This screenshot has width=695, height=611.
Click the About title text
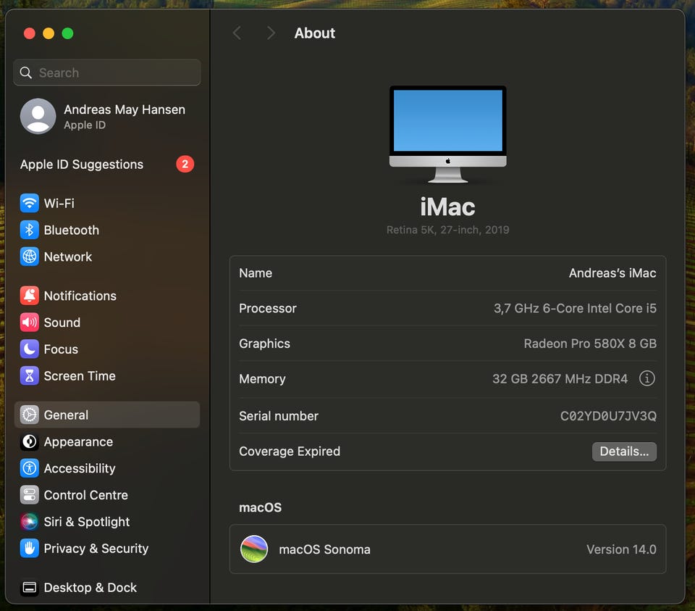(x=315, y=33)
